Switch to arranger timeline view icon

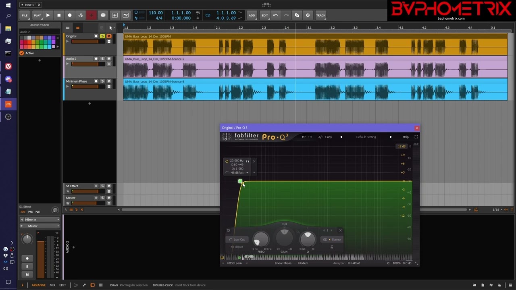click(x=77, y=28)
